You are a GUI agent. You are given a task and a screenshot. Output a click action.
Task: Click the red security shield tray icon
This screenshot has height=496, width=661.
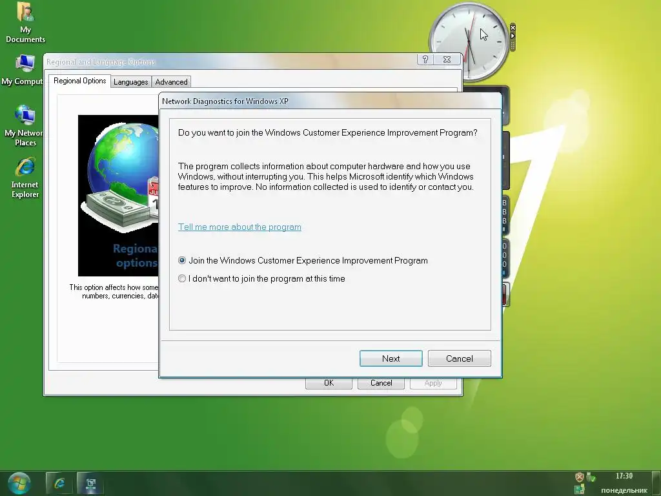pos(580,477)
